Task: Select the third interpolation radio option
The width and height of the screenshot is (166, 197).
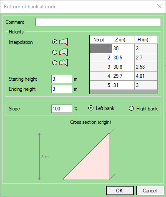Action: point(55,63)
